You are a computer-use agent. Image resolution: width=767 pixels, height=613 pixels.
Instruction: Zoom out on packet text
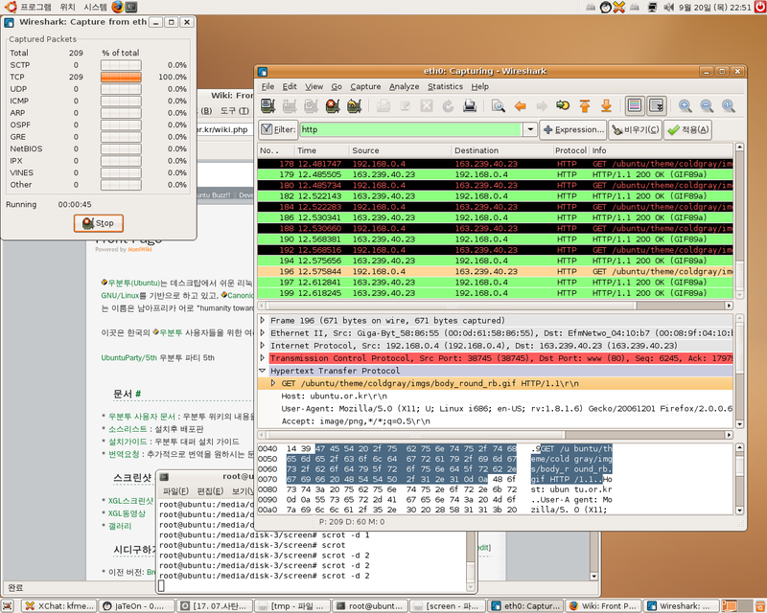(707, 105)
